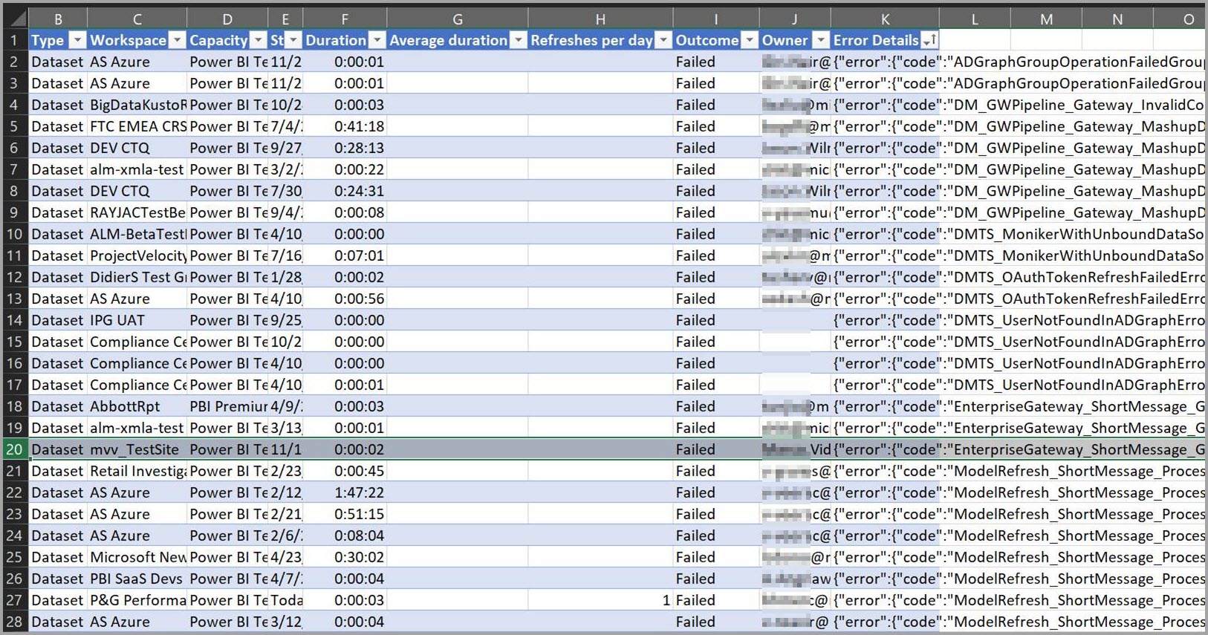Select column H by its header letter
Image resolution: width=1208 pixels, height=635 pixels.
(x=600, y=19)
